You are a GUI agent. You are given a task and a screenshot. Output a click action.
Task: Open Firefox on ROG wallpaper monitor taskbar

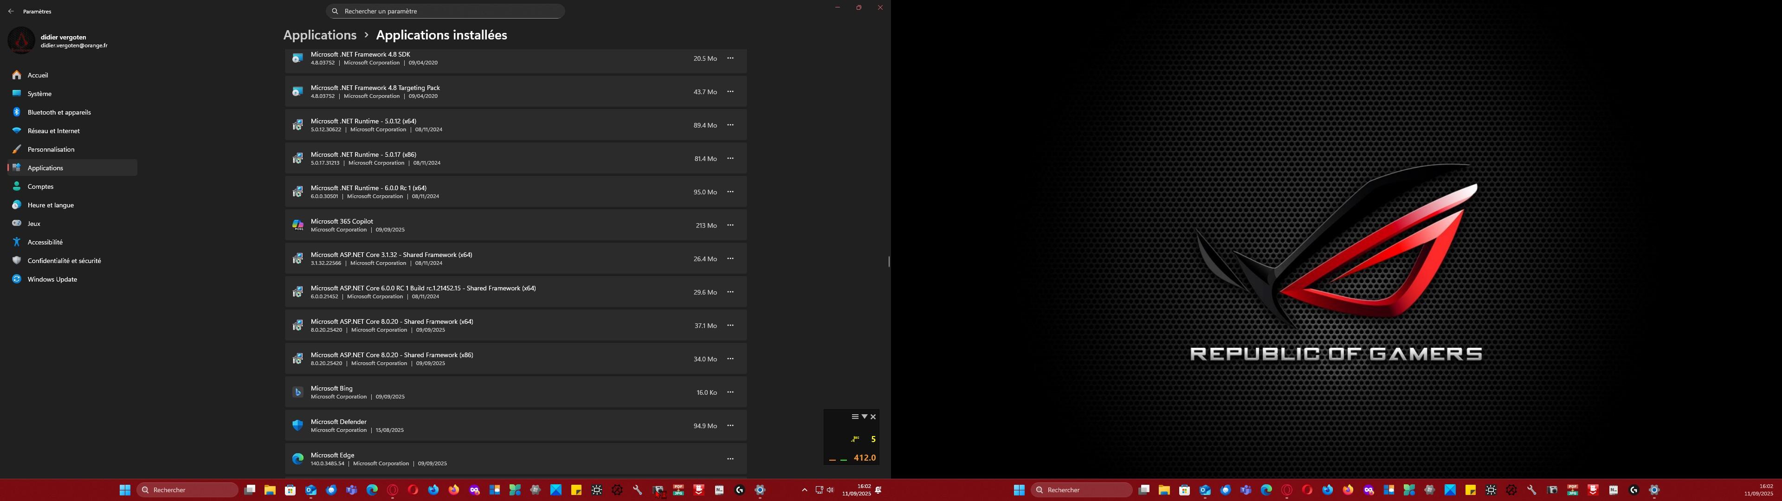click(x=1348, y=490)
